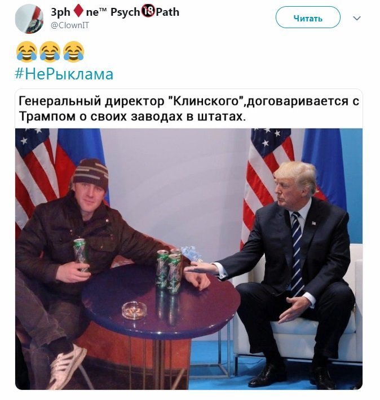Select the first laughing-crying emoji
Image resolution: width=380 pixels, height=400 pixels.
pos(26,52)
